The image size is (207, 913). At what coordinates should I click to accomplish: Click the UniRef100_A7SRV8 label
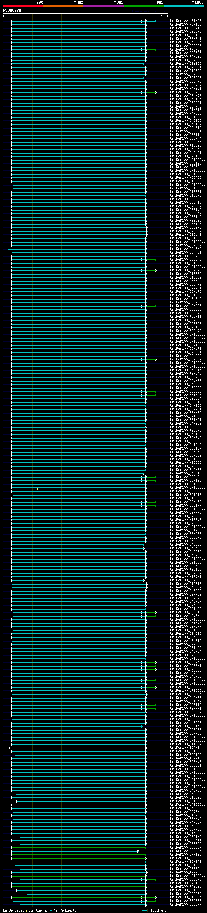(186, 49)
